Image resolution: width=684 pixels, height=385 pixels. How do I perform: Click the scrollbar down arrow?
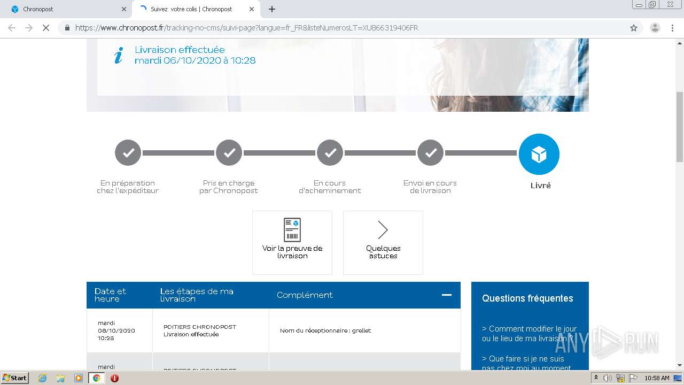pos(679,366)
